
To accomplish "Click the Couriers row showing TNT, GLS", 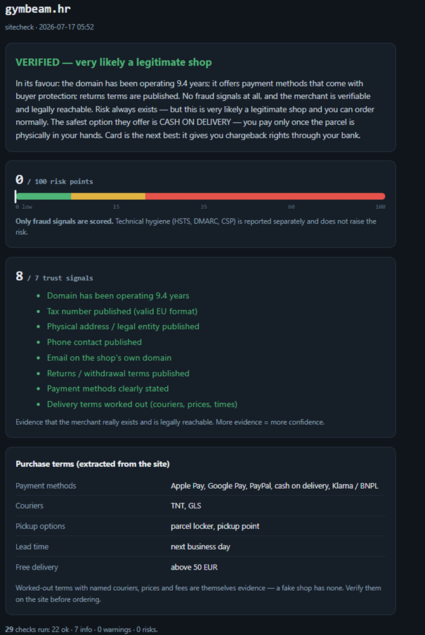I will pos(200,506).
